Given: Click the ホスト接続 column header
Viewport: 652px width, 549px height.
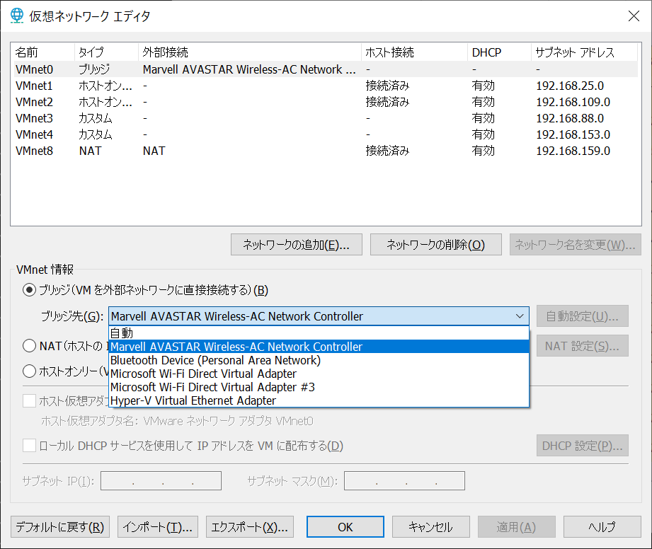Looking at the screenshot, I should pos(414,52).
